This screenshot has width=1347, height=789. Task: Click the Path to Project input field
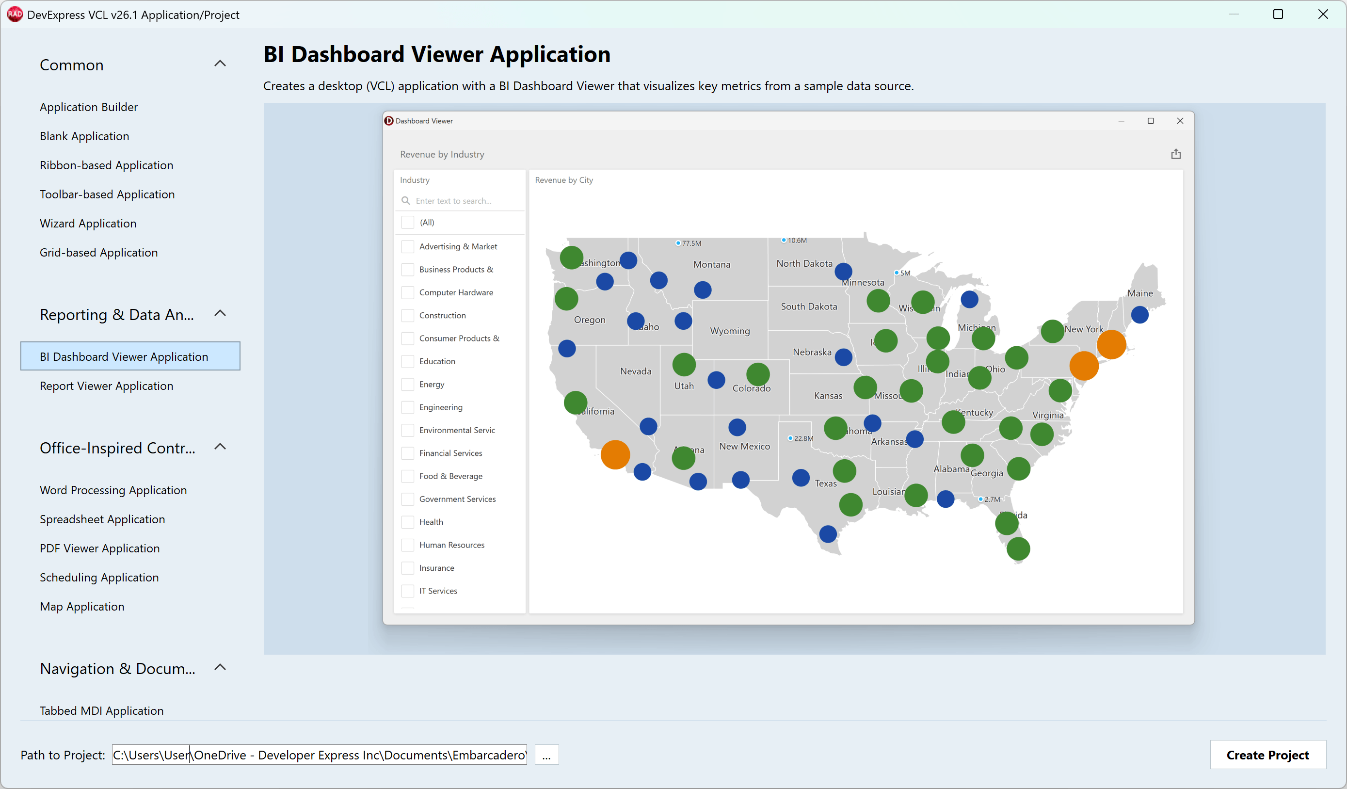[319, 755]
